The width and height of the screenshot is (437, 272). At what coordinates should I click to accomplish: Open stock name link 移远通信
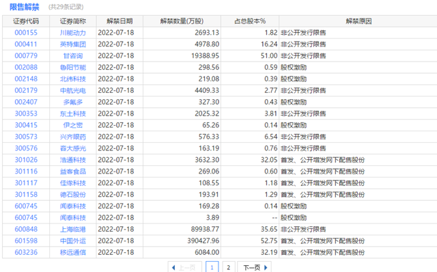click(73, 252)
